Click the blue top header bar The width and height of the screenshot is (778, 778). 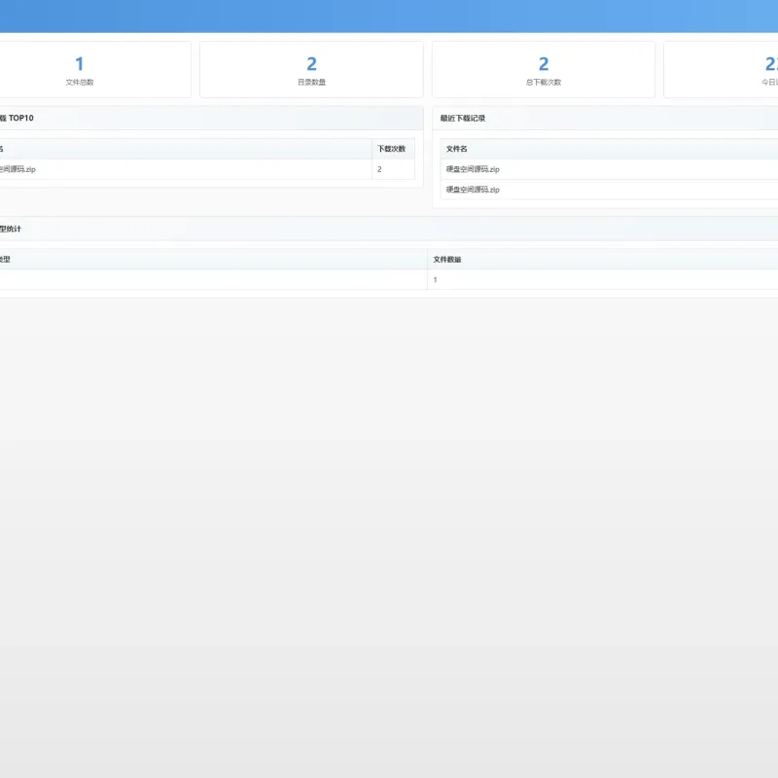[x=389, y=17]
